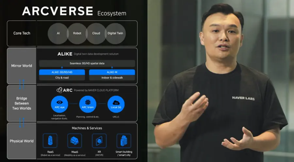Click the Smart building icon
The height and width of the screenshot is (162, 294).
click(x=124, y=140)
